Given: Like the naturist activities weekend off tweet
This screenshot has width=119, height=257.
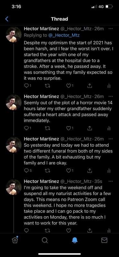Looking at the screenshot, I should click(69, 230).
